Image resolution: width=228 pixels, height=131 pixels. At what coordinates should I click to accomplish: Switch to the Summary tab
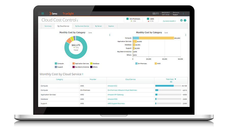coord(48,26)
